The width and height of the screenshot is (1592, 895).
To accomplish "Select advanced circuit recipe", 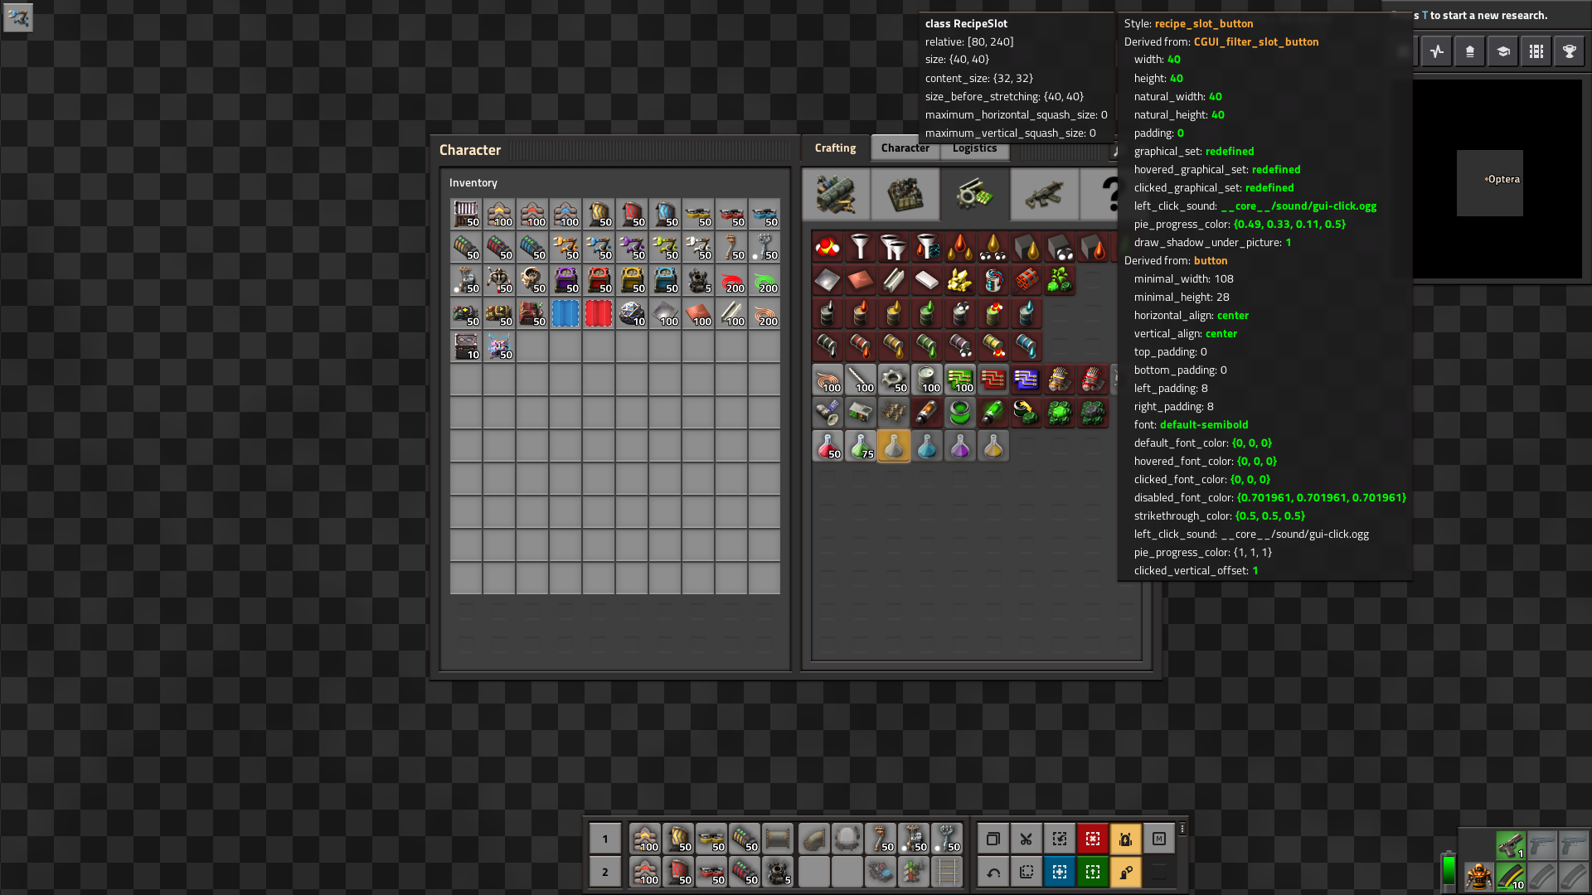I will pyautogui.click(x=993, y=380).
